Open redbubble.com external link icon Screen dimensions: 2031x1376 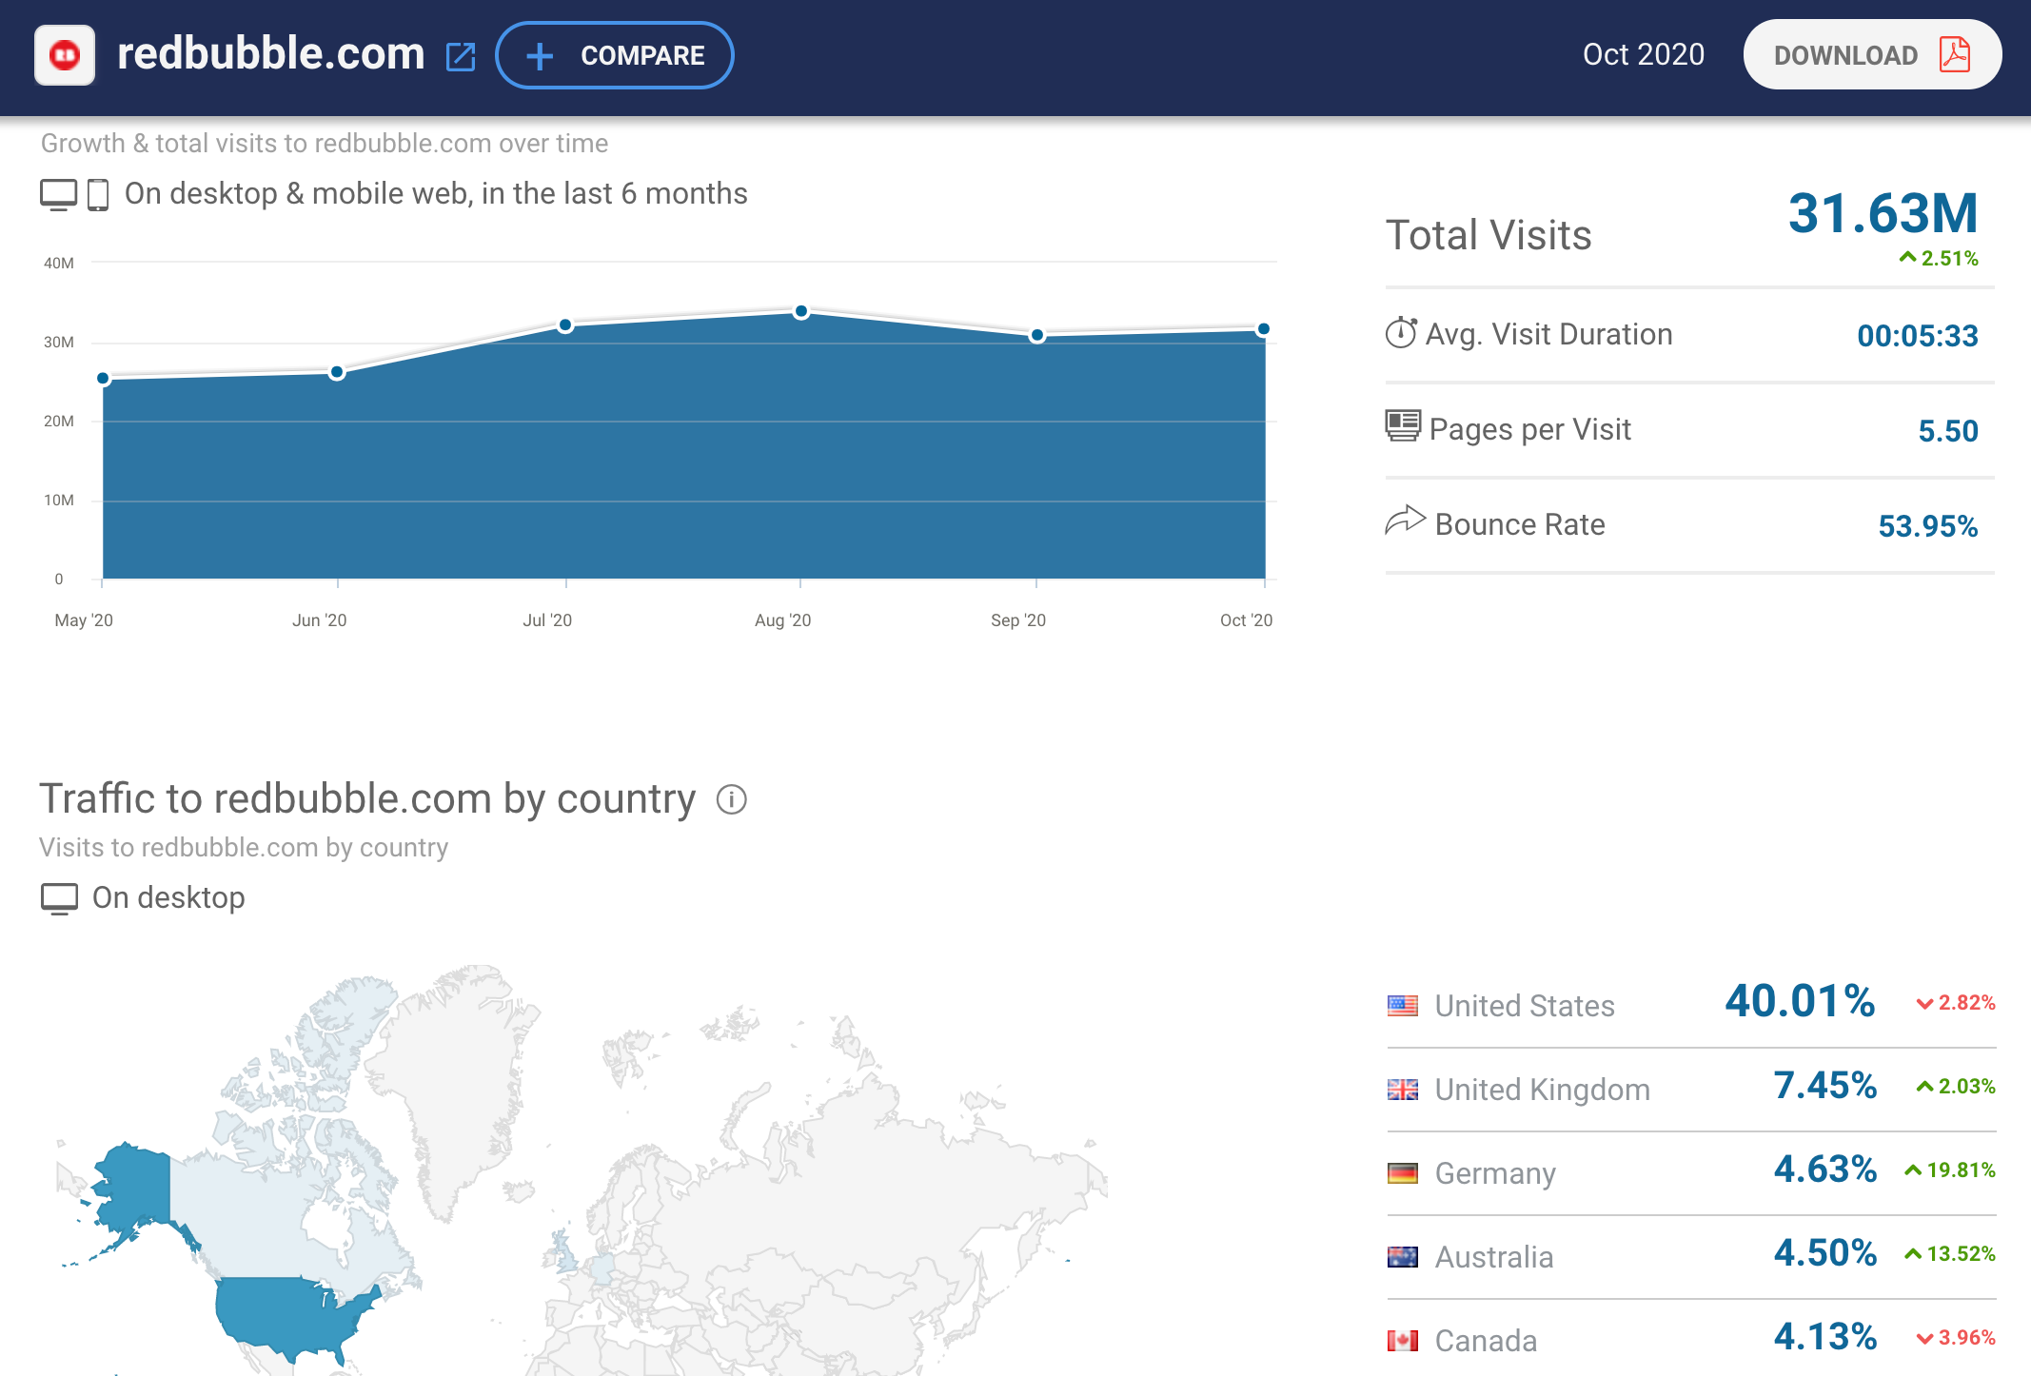(461, 57)
